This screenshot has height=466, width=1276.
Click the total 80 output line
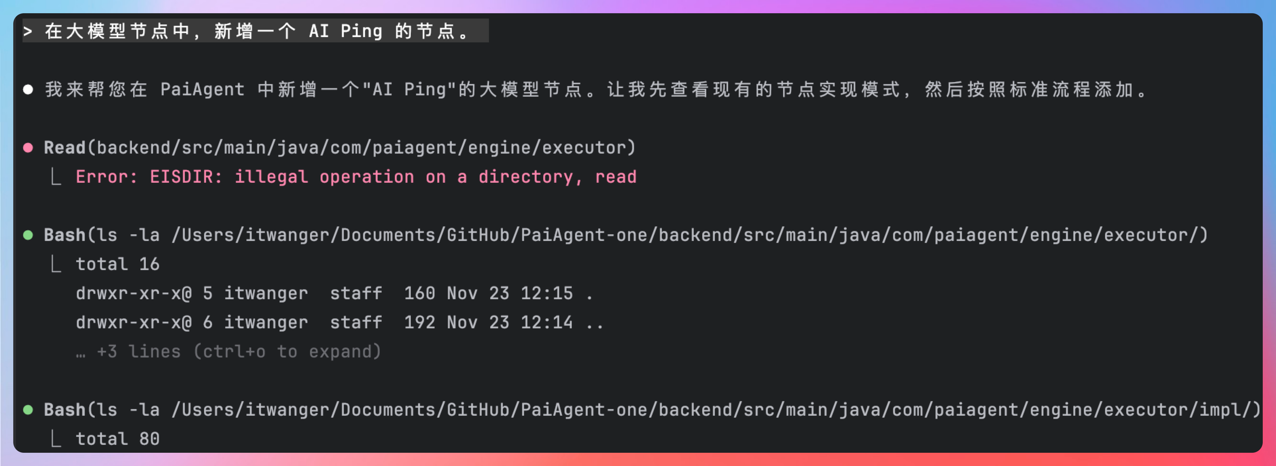coord(117,439)
